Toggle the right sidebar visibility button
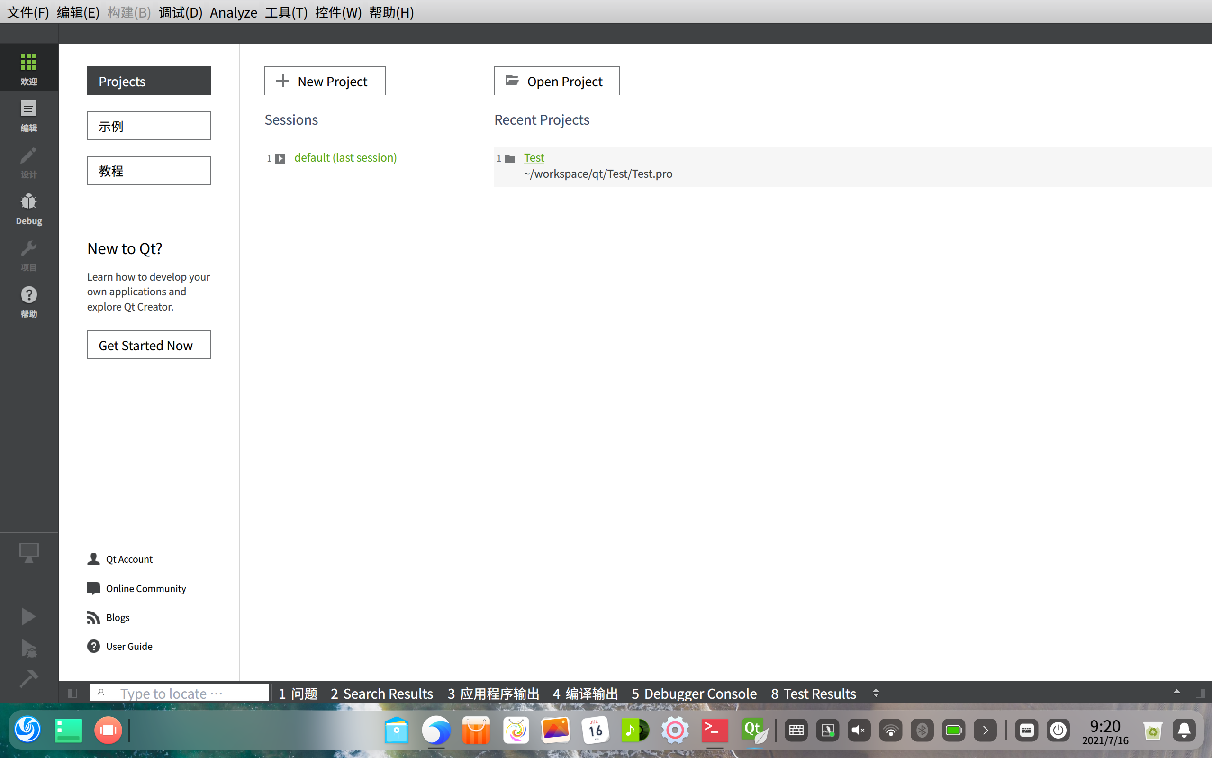The height and width of the screenshot is (758, 1212). point(1200,693)
